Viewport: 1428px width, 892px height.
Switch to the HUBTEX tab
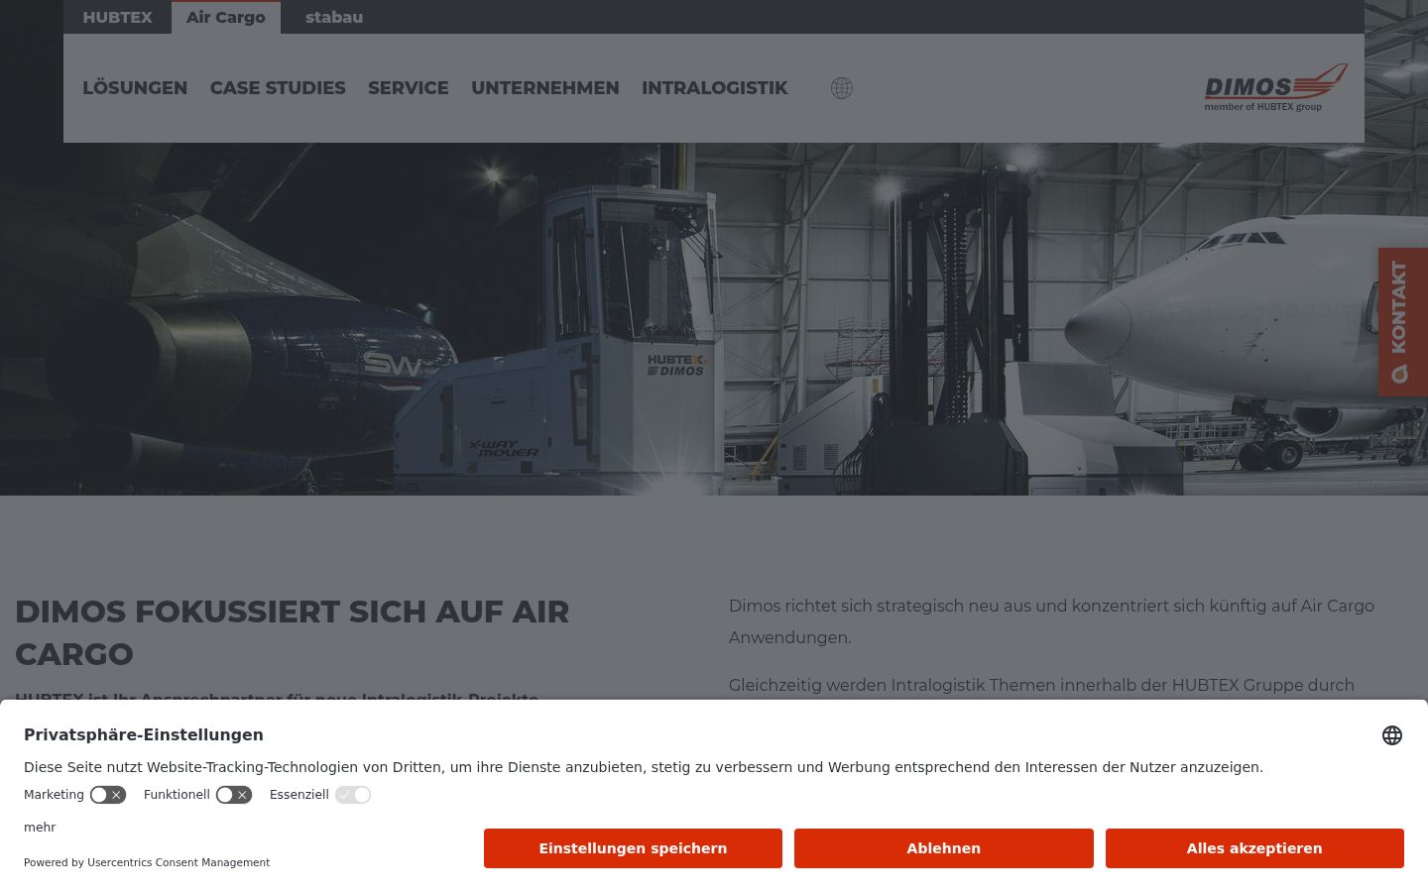[x=118, y=17]
